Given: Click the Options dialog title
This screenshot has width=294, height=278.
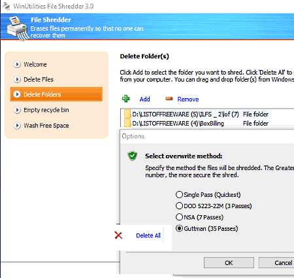Looking at the screenshot, I should tap(133, 136).
